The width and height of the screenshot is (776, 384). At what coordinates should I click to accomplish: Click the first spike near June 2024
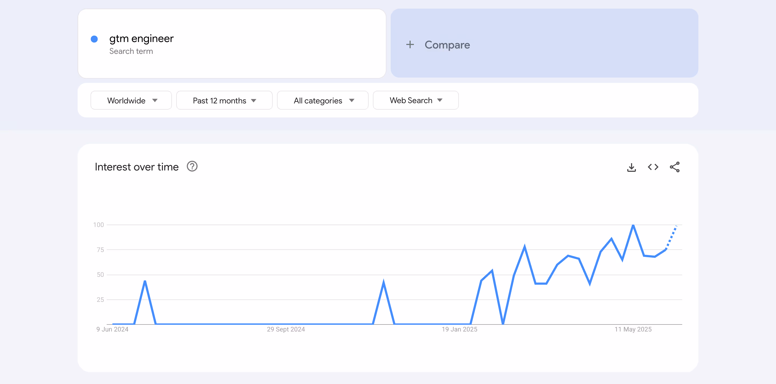coord(145,282)
